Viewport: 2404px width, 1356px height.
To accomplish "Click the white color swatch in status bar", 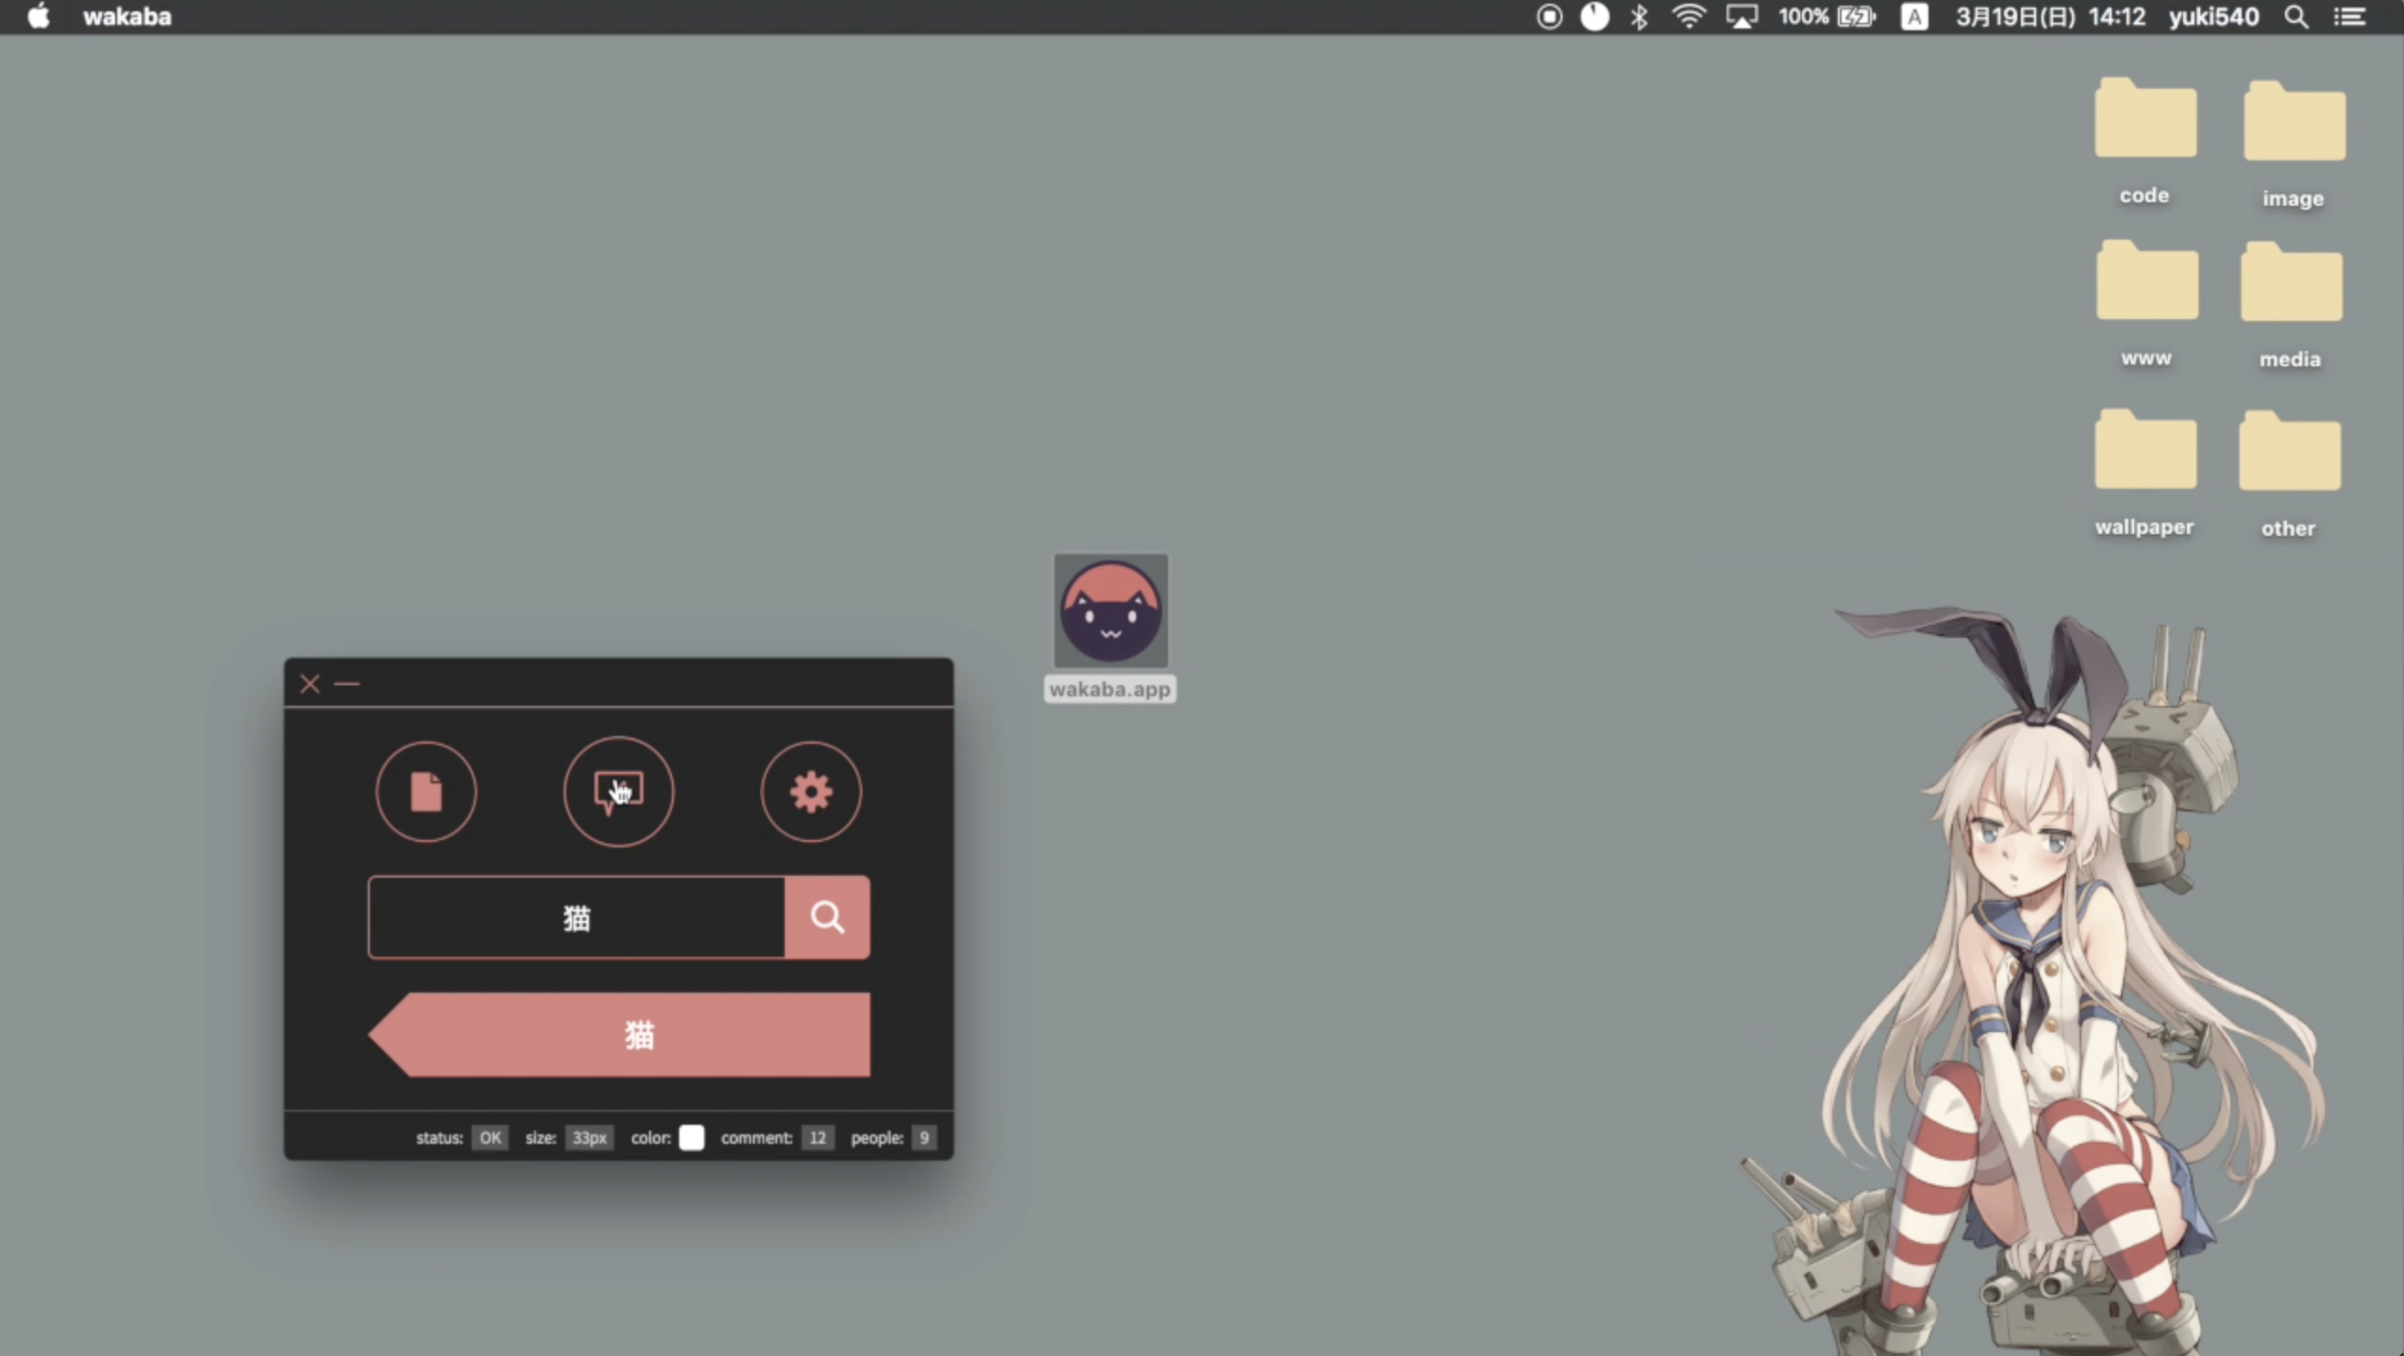I will 692,1138.
